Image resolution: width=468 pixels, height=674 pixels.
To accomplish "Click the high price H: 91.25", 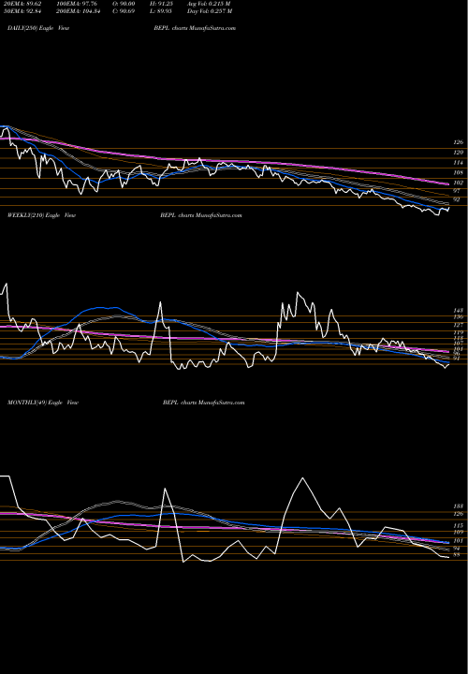I will [x=163, y=4].
